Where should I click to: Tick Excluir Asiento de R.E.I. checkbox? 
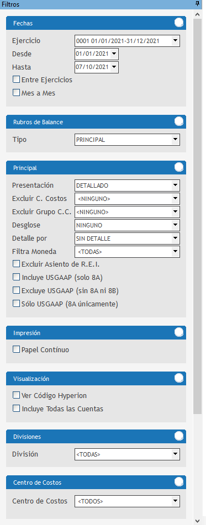[16, 264]
